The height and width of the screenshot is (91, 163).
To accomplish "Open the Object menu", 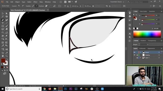I will pos(17,2).
